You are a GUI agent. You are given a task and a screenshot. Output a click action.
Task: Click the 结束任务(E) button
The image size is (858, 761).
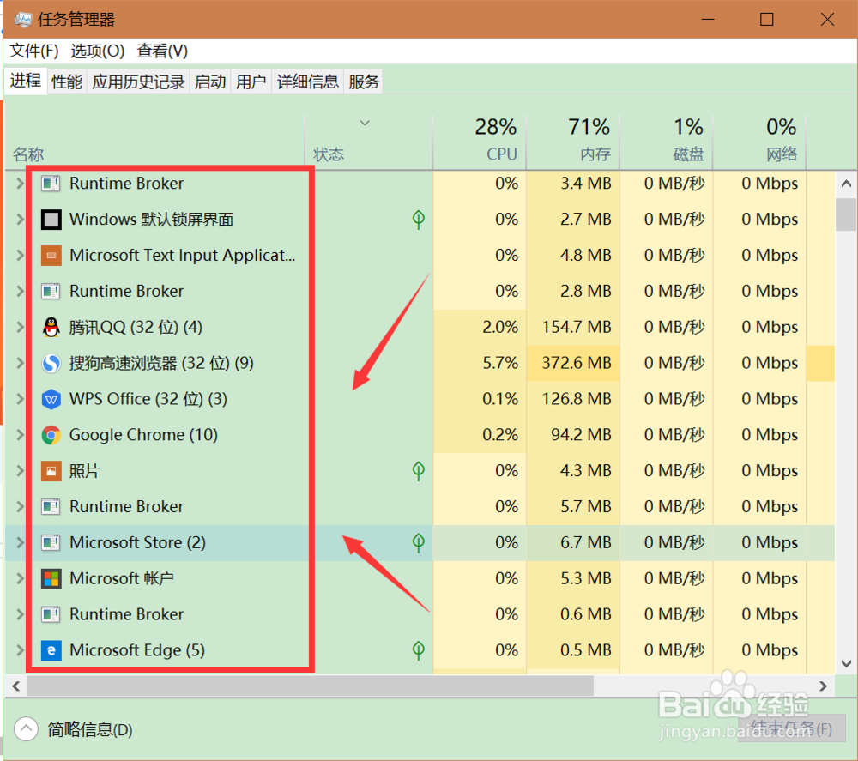click(792, 728)
